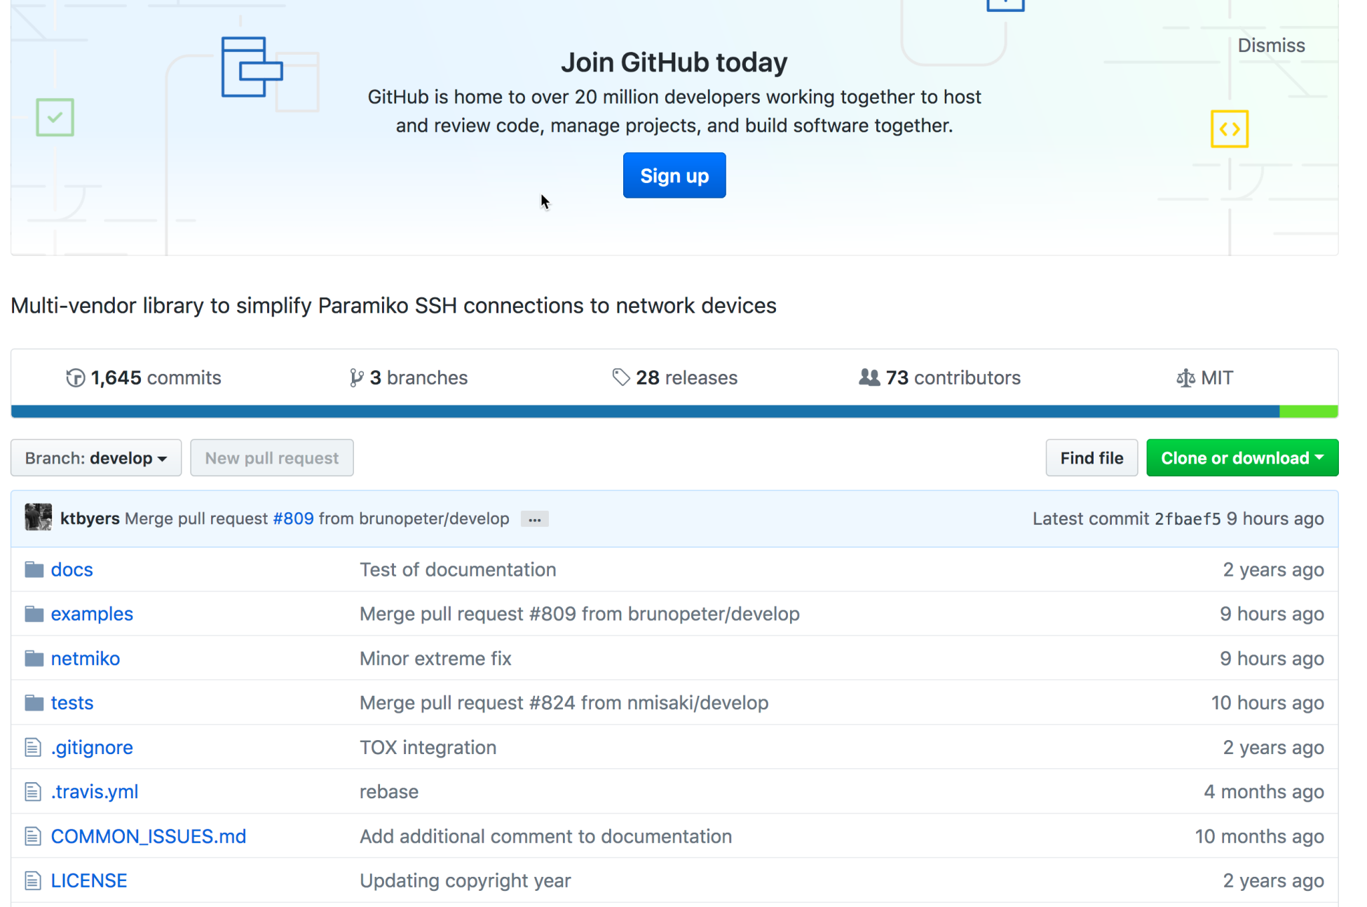
Task: Click the .gitignore file icon
Action: [x=33, y=747]
